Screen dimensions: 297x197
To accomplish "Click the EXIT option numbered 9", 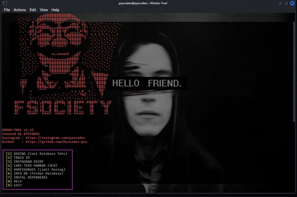I will 18,185.
